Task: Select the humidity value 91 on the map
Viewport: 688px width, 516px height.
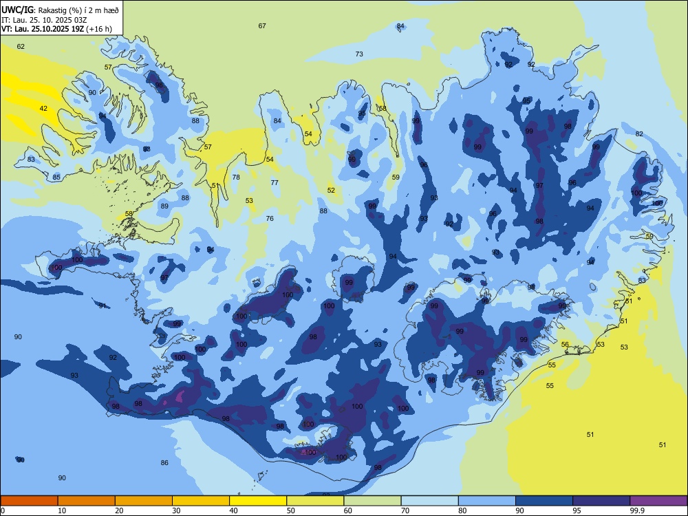Action: point(103,306)
